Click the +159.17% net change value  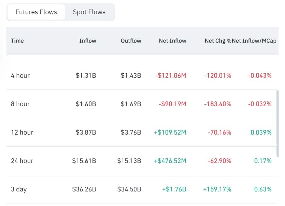tap(217, 189)
